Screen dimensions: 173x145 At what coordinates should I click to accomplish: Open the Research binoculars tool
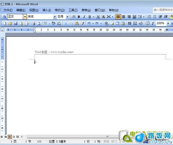pyautogui.click(x=59, y=23)
